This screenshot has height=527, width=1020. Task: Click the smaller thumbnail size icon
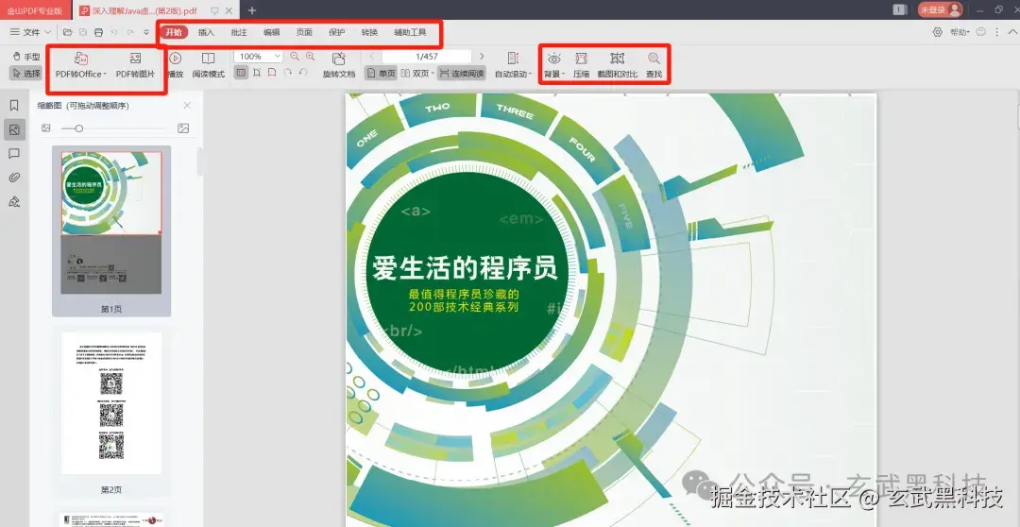pyautogui.click(x=46, y=128)
